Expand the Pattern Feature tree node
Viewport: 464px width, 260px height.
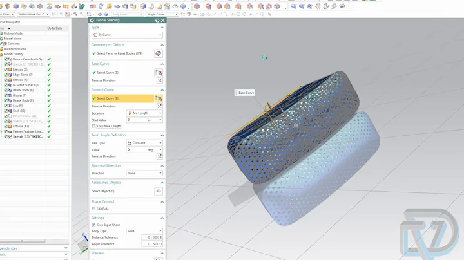point(1,131)
